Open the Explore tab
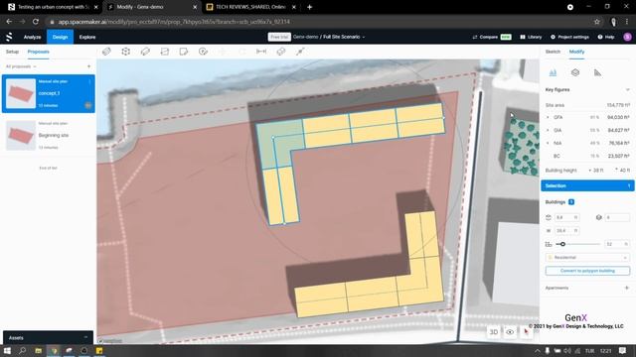This screenshot has width=636, height=357. [x=87, y=37]
